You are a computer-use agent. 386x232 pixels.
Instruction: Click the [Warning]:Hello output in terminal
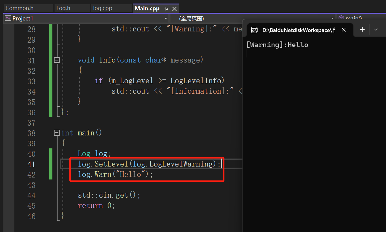[277, 45]
